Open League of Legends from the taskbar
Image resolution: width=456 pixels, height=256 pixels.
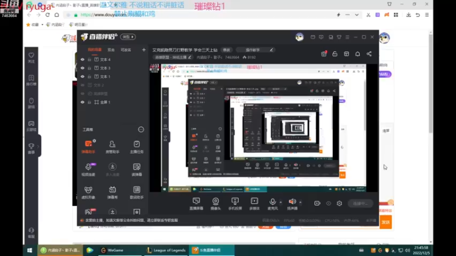[x=166, y=250]
